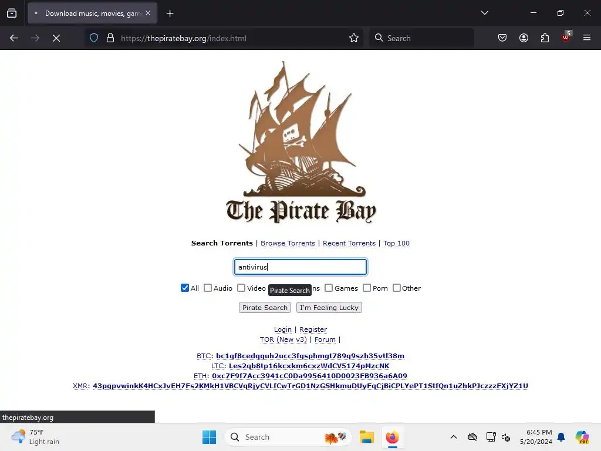Open the uBlock Origin extension popup

566,37
